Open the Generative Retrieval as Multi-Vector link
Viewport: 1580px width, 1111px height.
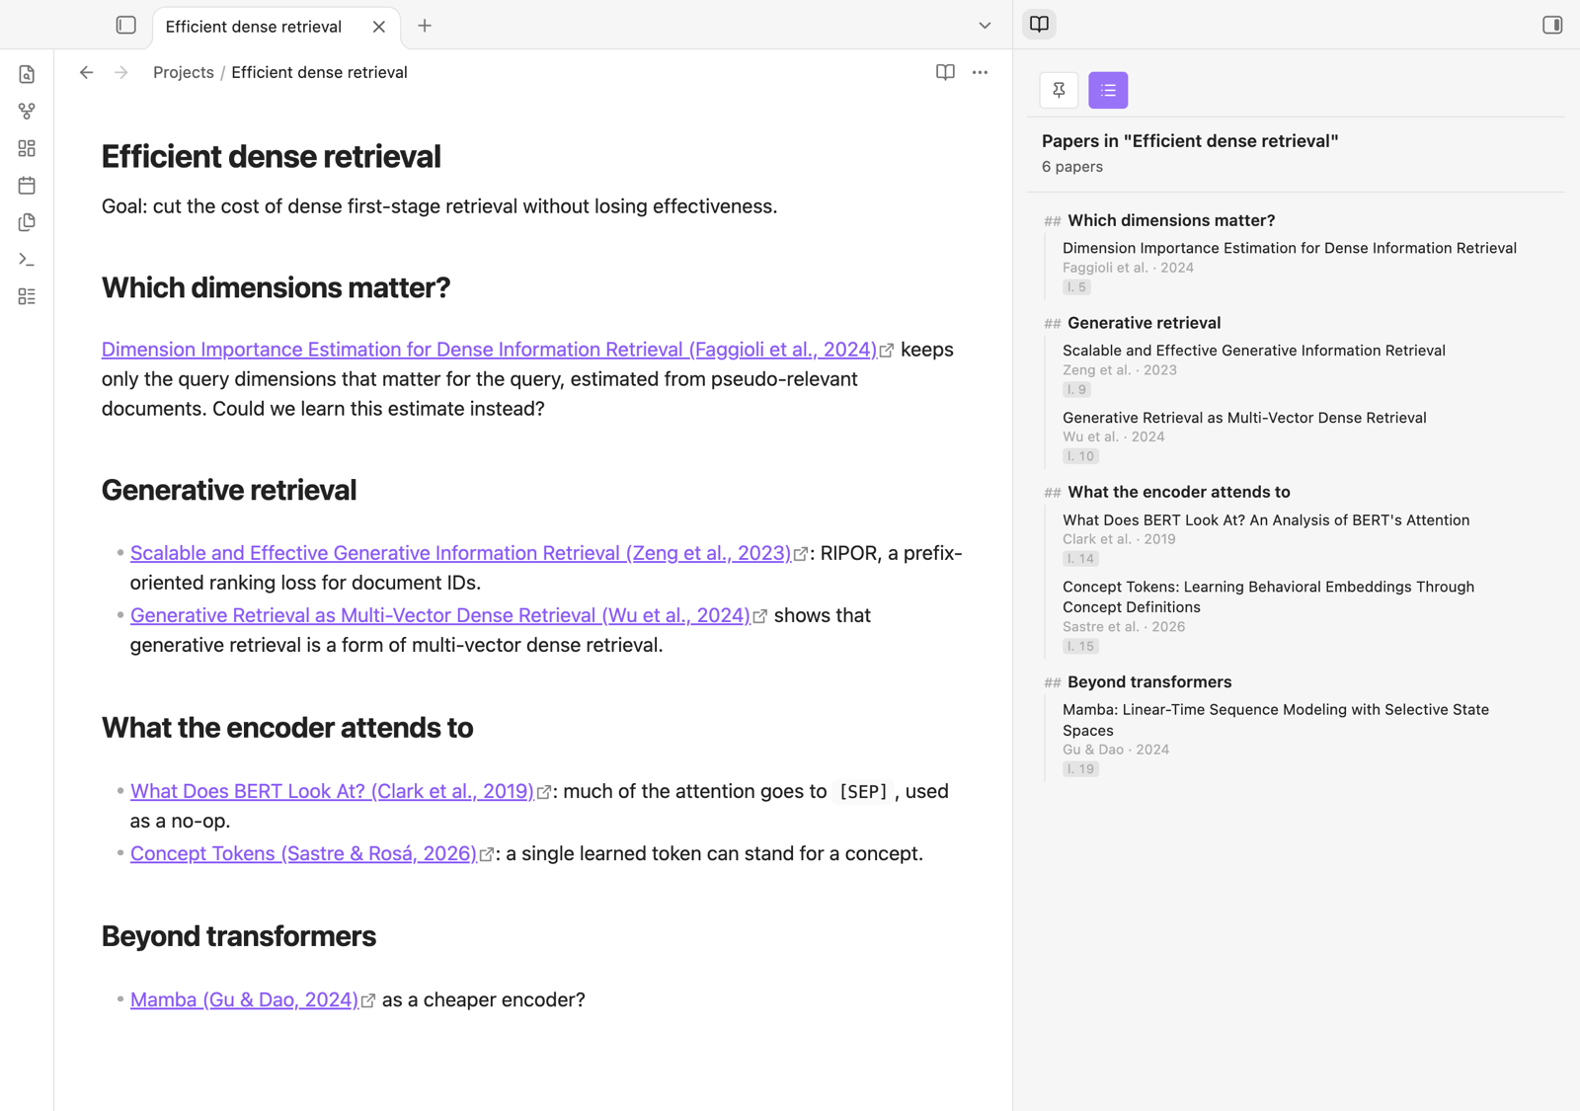pos(440,615)
